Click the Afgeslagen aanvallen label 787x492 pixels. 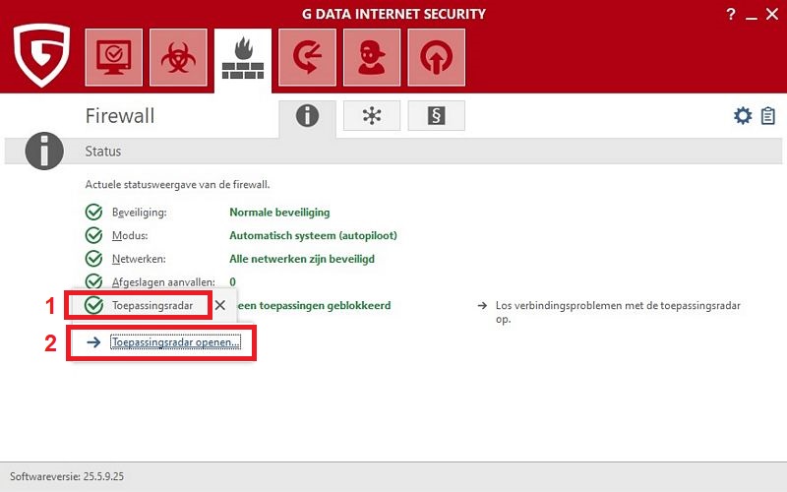click(163, 282)
